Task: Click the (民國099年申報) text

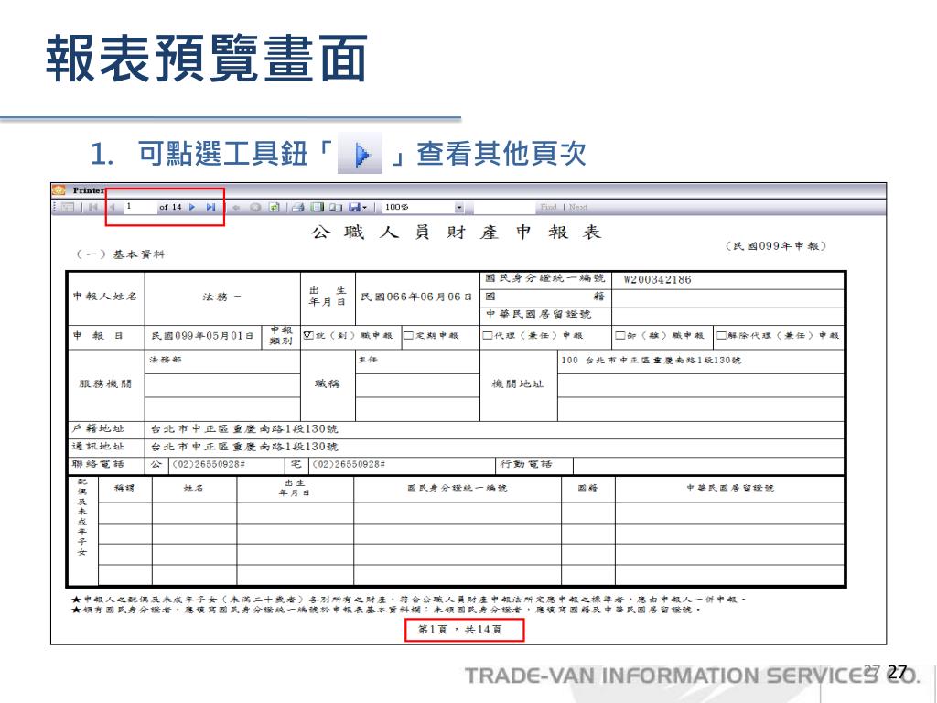Action: 776,245
